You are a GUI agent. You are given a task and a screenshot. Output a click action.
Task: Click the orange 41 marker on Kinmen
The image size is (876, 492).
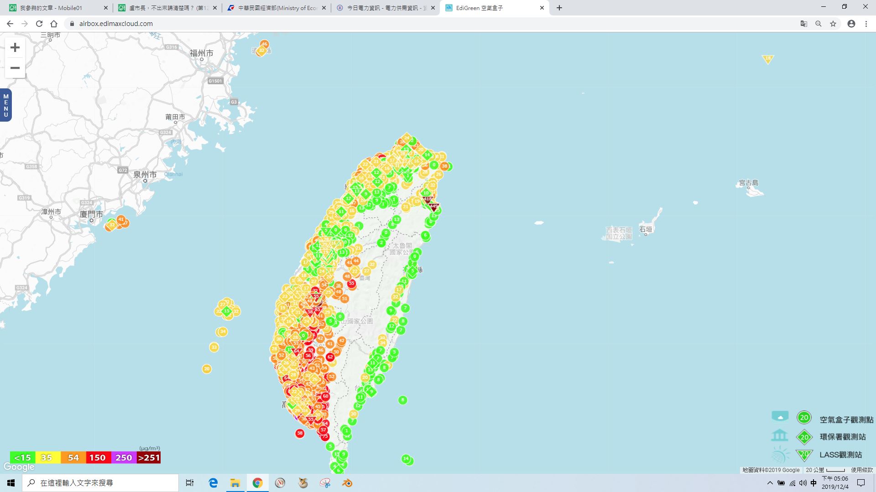[121, 220]
